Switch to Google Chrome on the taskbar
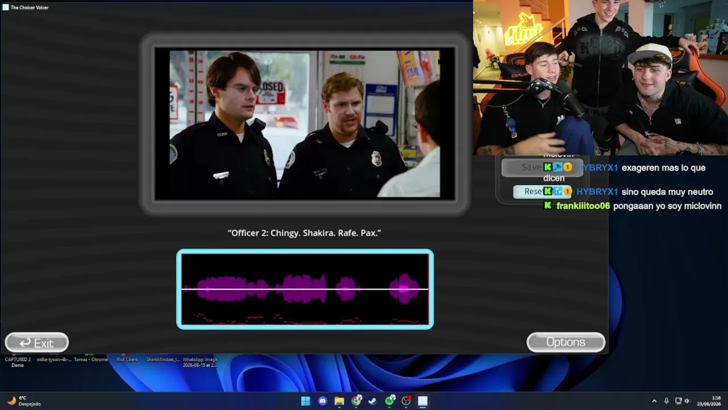This screenshot has height=410, width=728. pos(356,401)
